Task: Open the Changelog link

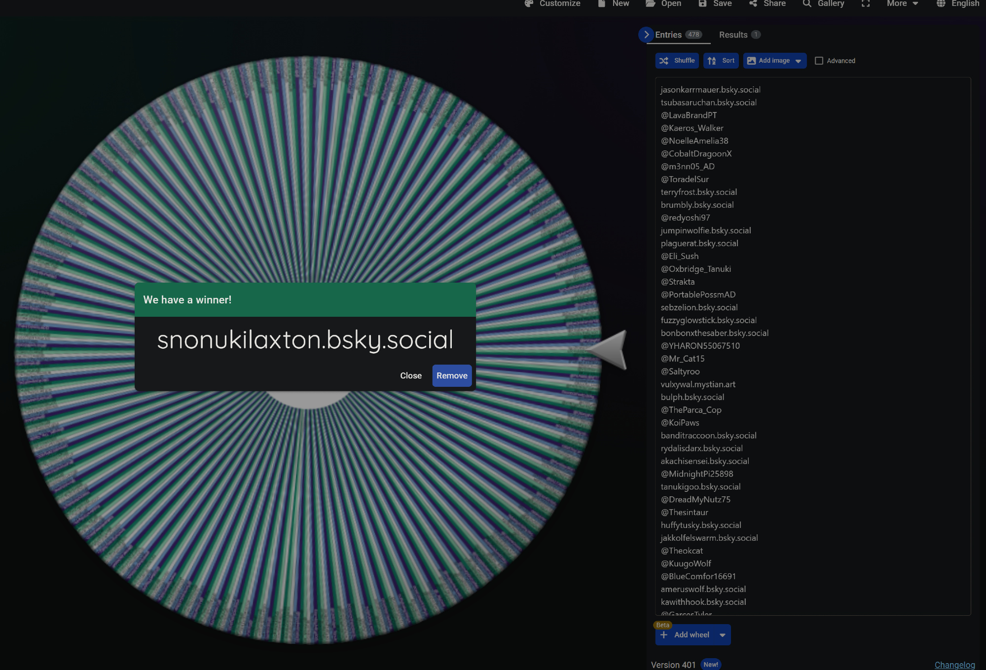Action: 954,665
